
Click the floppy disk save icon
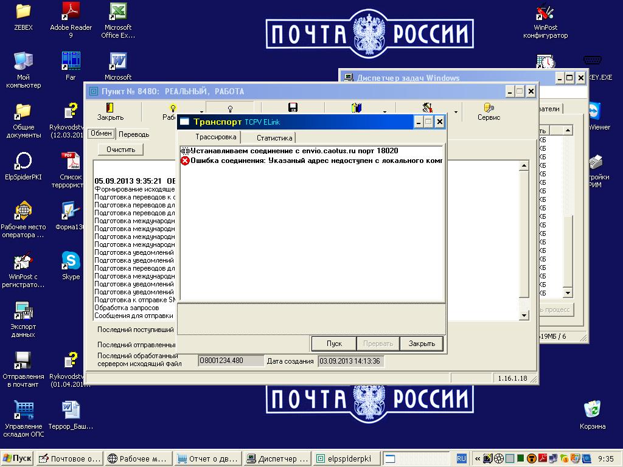(x=293, y=108)
